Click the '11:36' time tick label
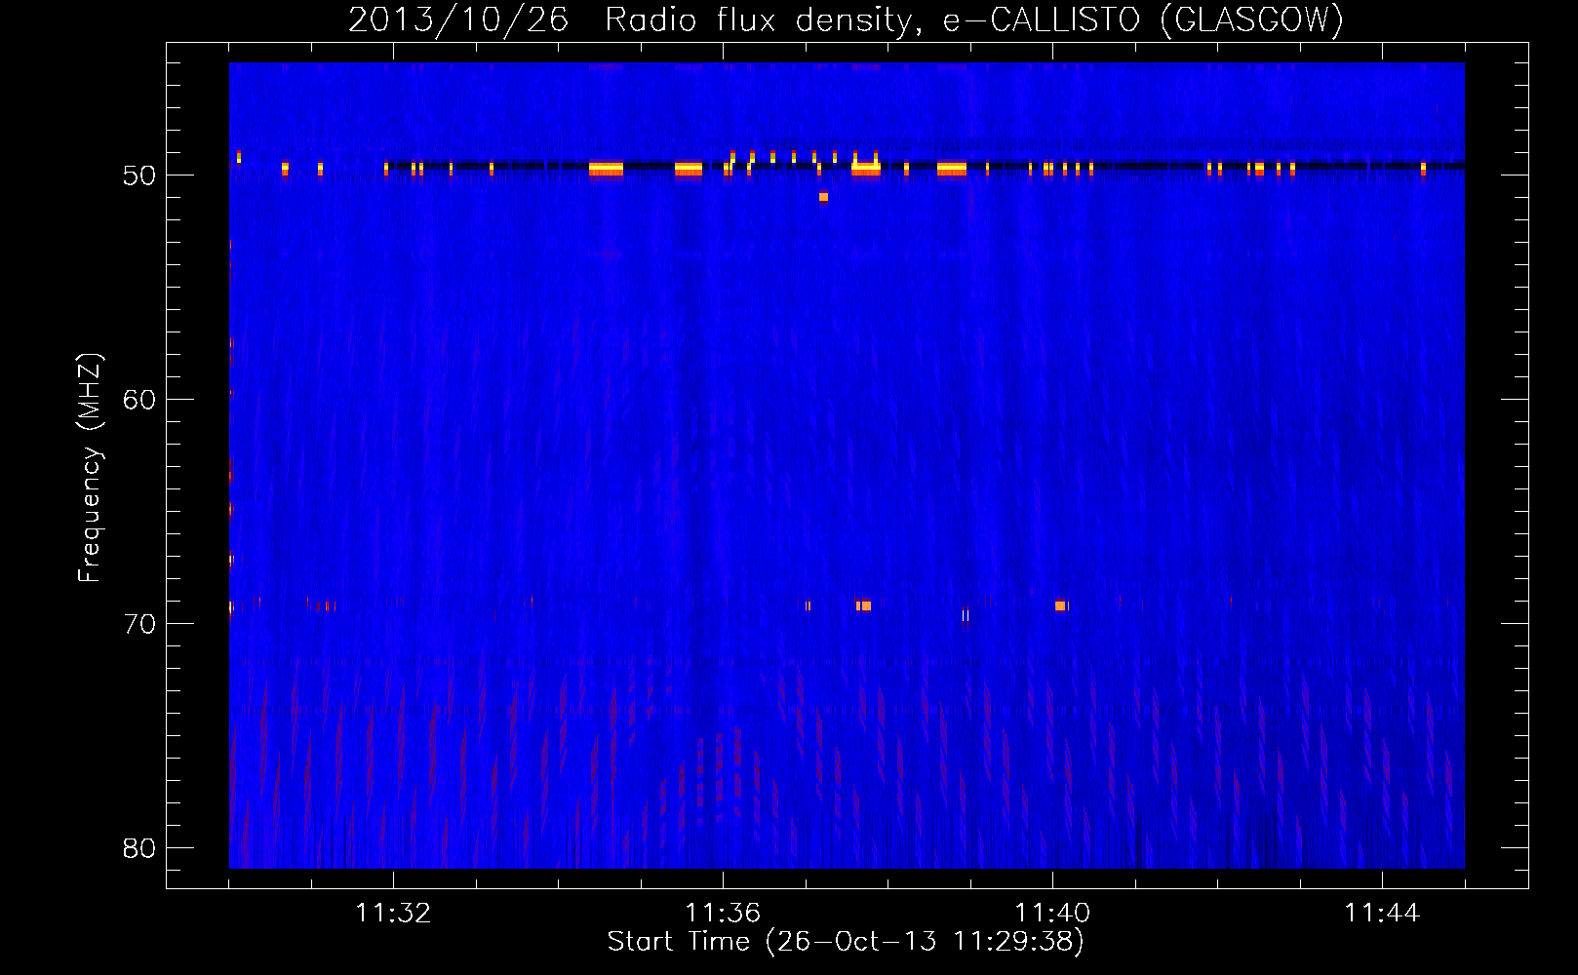The image size is (1578, 975). tap(723, 913)
